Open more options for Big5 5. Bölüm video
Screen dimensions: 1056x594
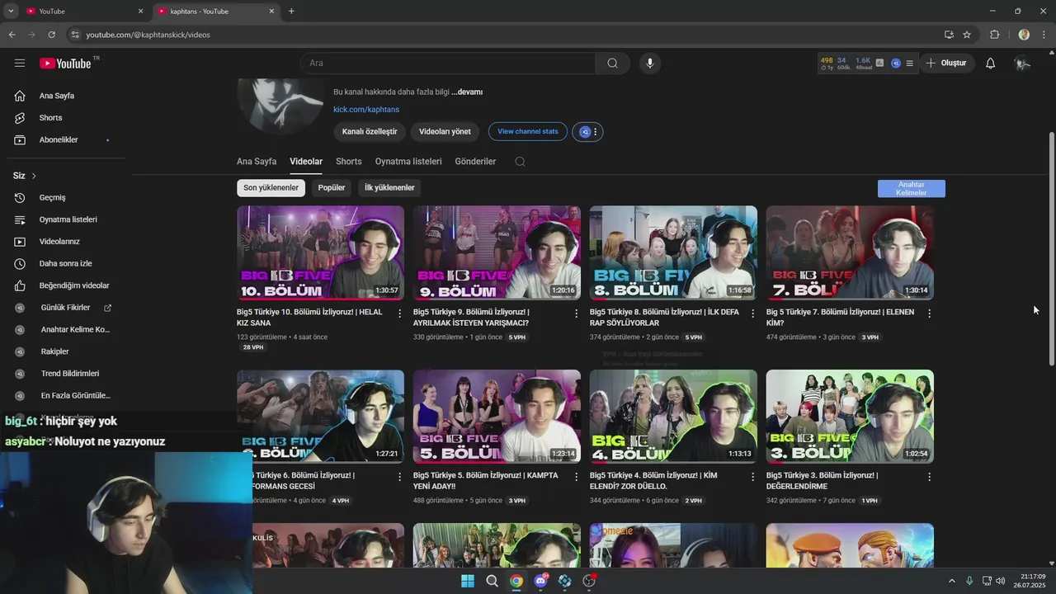577,477
